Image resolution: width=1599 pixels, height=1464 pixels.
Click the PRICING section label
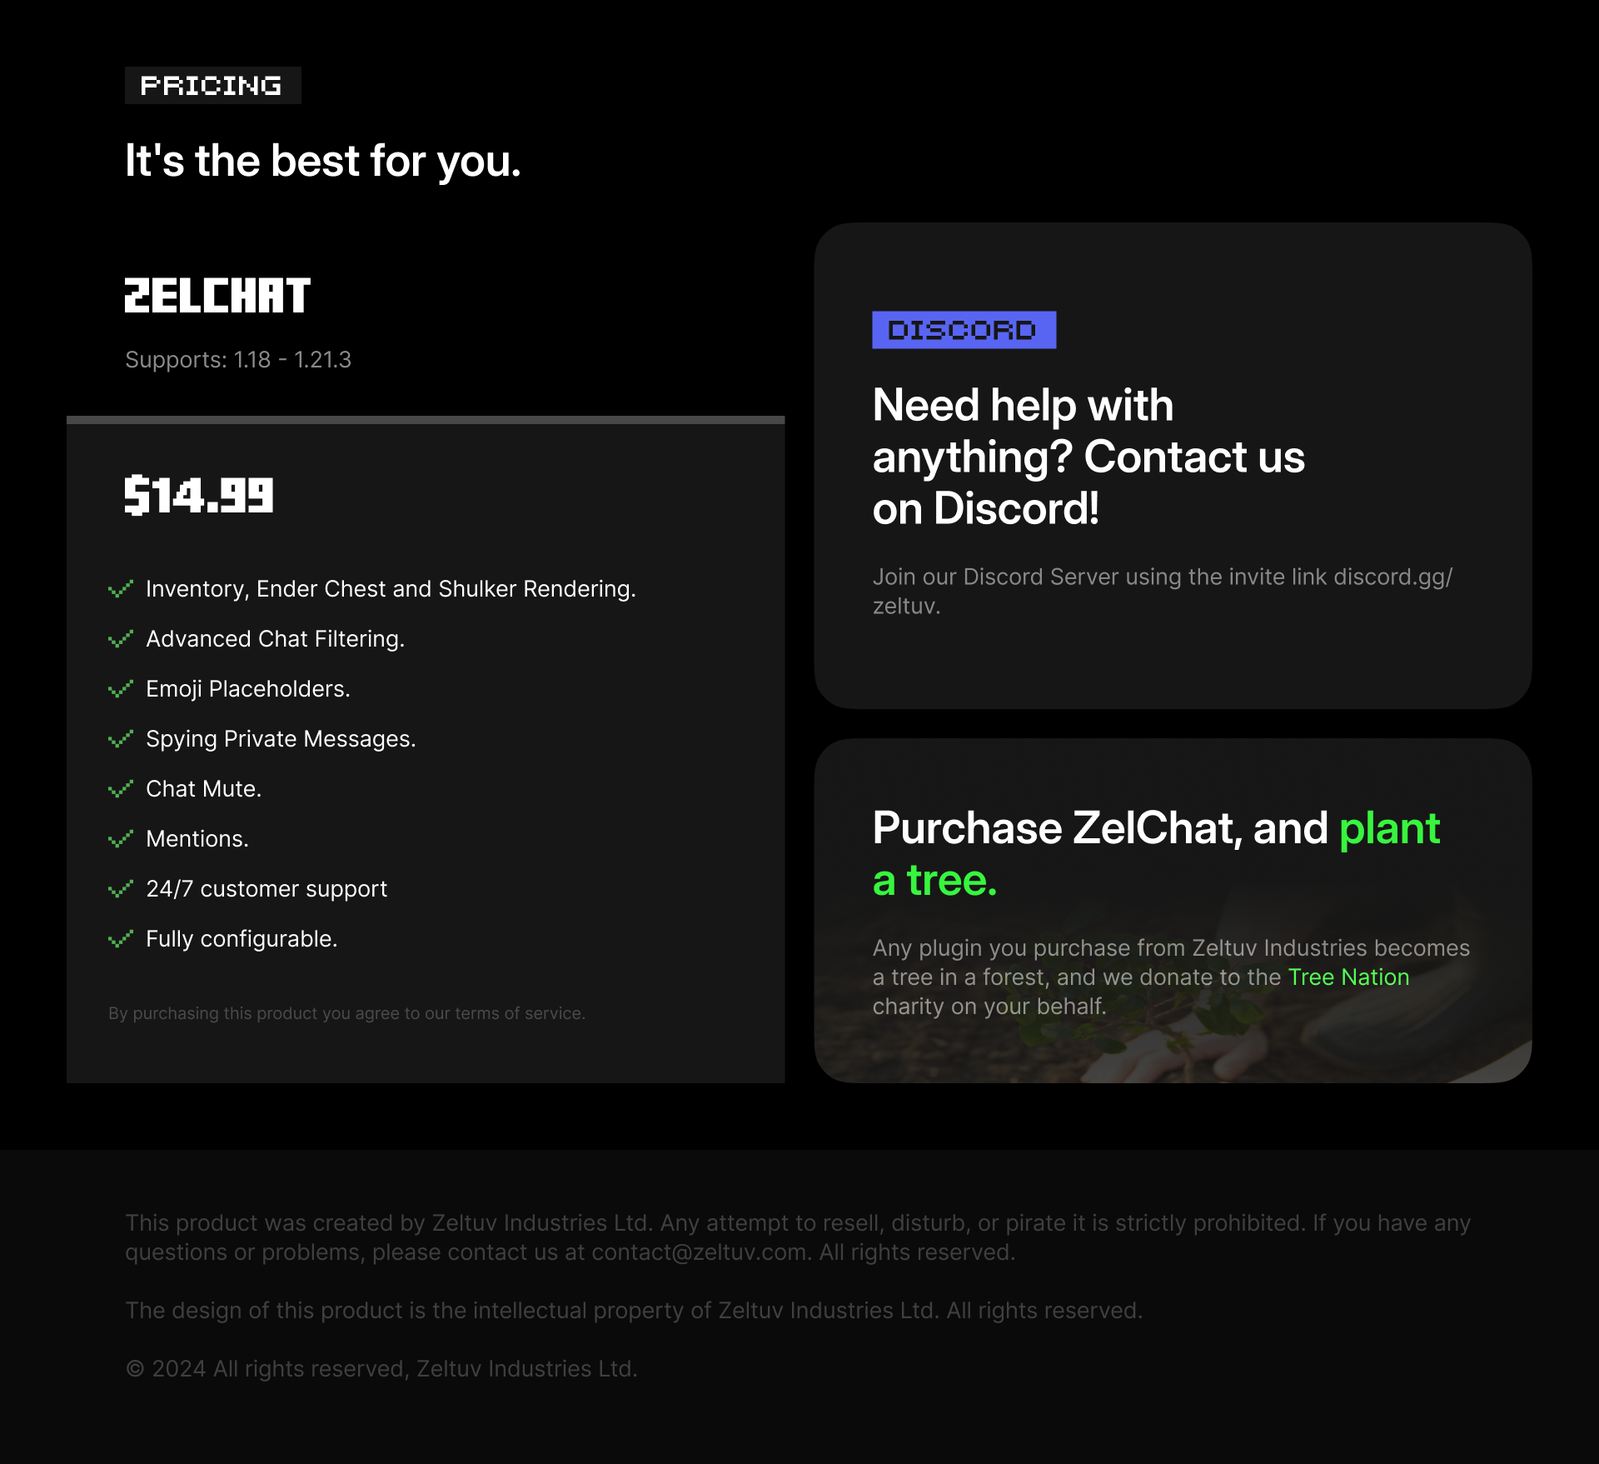pyautogui.click(x=212, y=86)
